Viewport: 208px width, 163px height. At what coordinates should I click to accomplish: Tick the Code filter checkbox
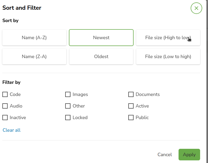click(x=5, y=94)
